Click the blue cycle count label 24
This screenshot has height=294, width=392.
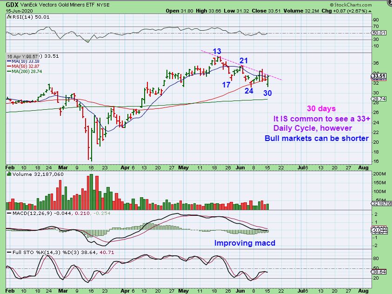249,91
